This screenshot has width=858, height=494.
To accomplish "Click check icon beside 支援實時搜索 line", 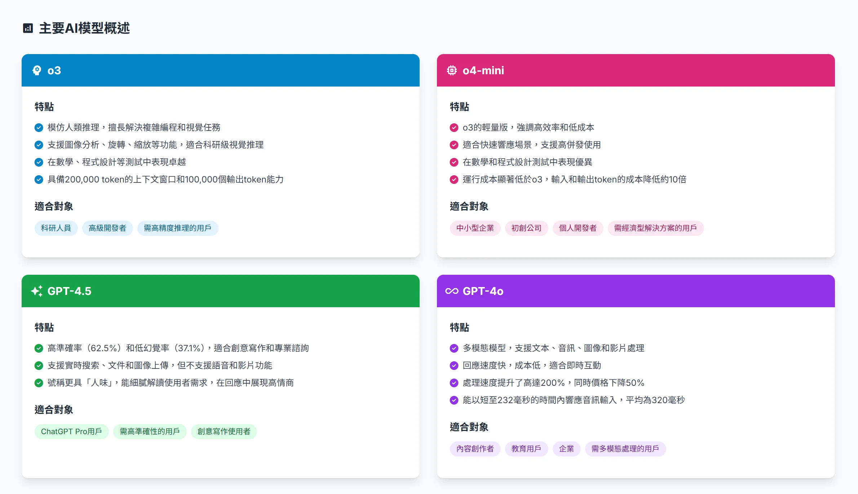I will click(x=39, y=366).
